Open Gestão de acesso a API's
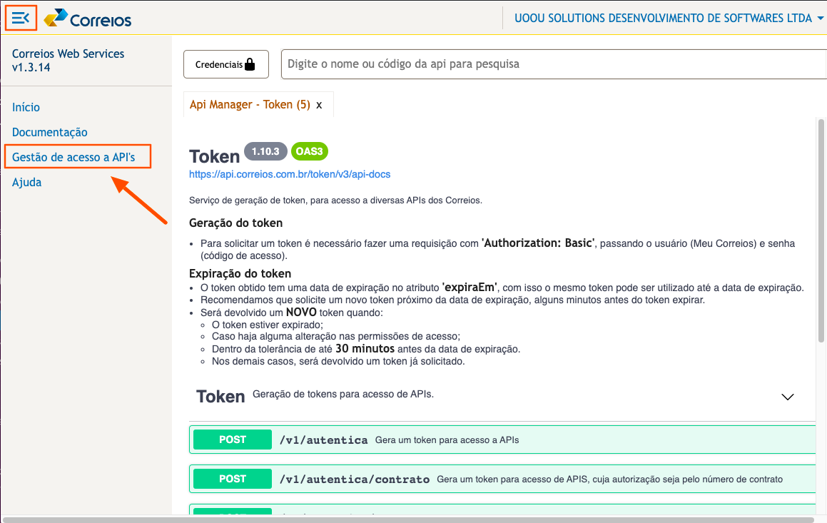827x523 pixels. point(73,157)
